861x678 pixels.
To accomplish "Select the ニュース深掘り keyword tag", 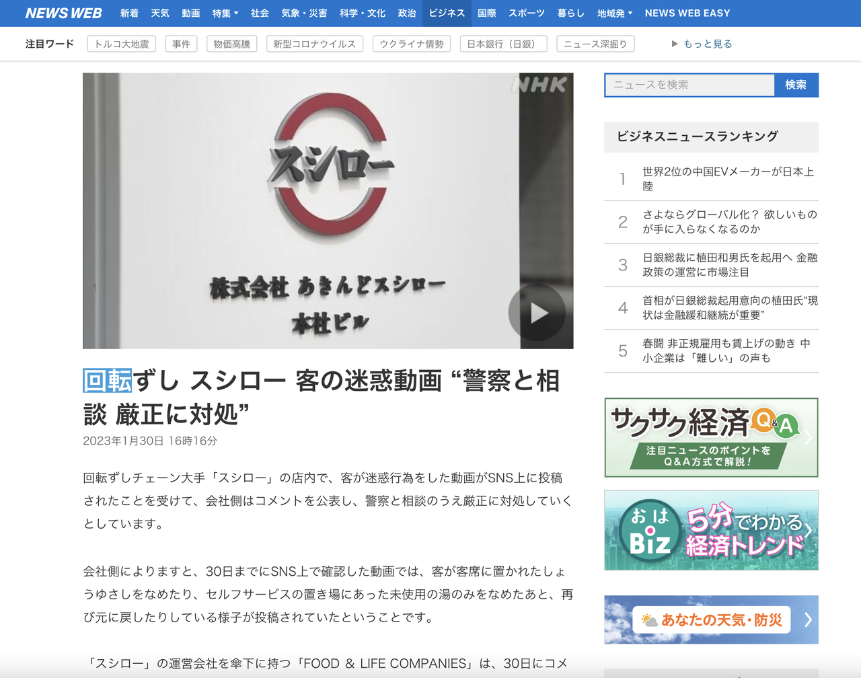I will [595, 44].
